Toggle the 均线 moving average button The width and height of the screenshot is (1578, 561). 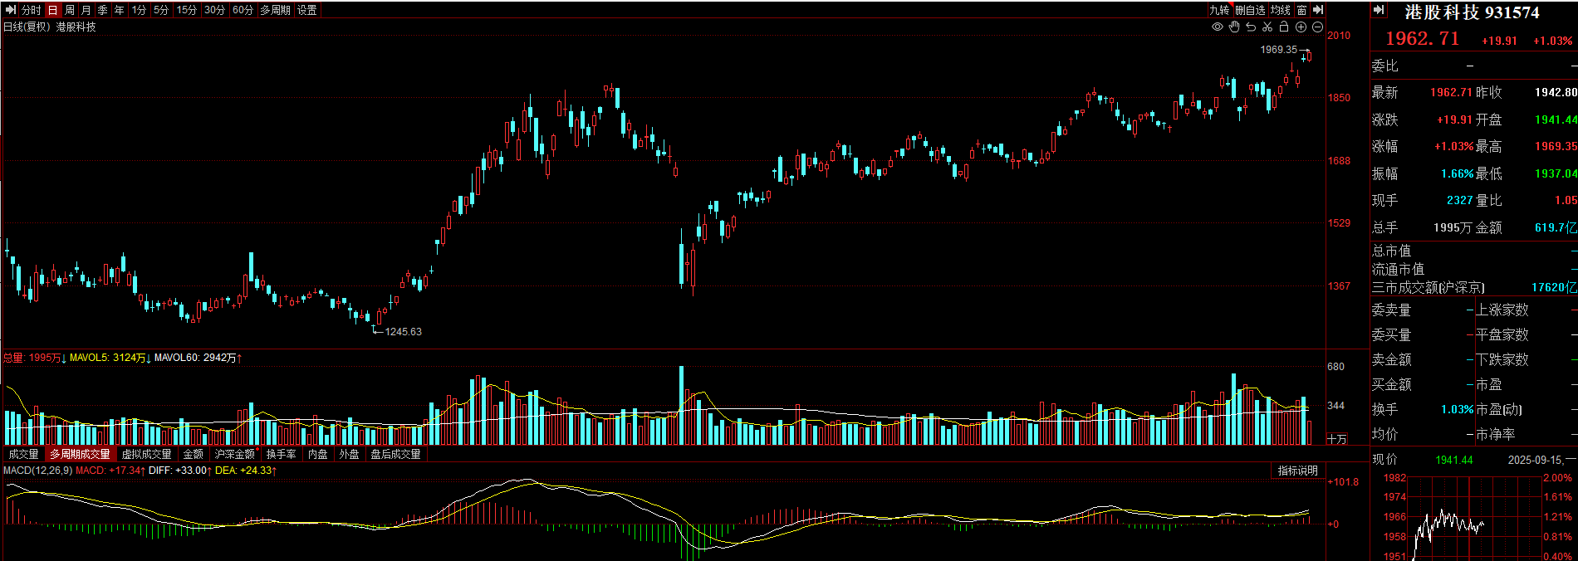tap(1281, 10)
